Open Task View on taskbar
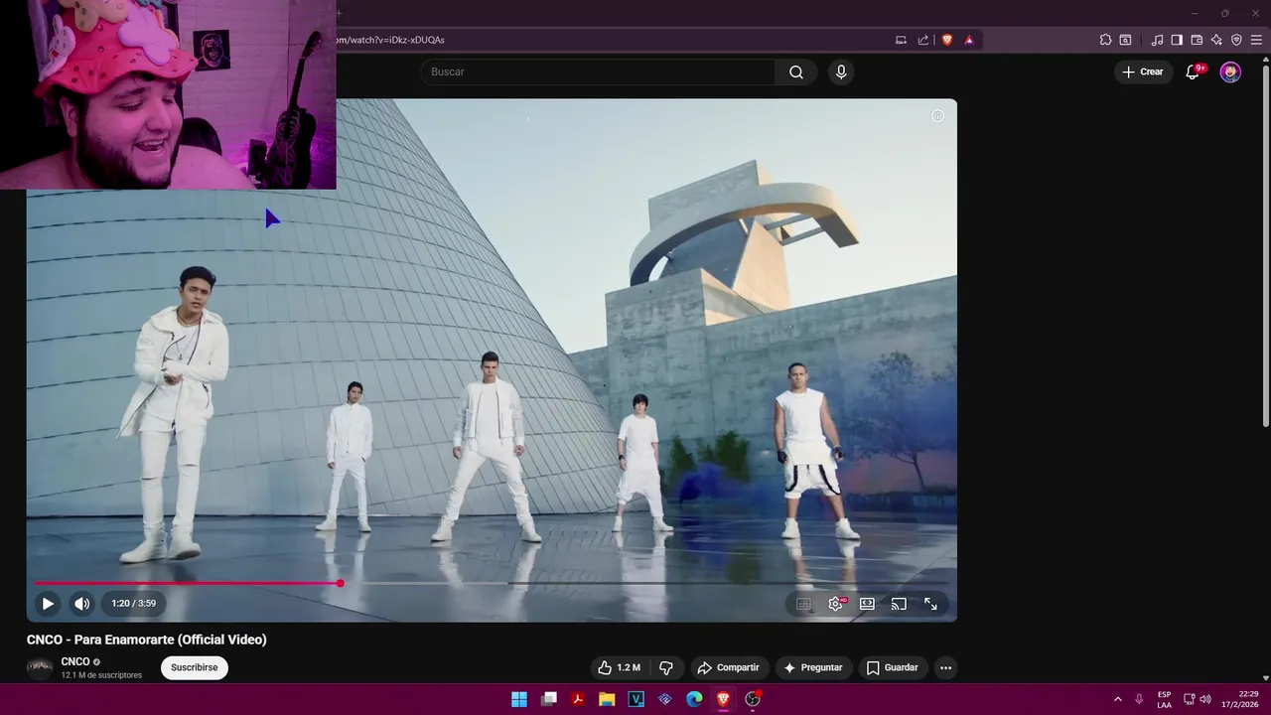The height and width of the screenshot is (715, 1271). tap(549, 699)
